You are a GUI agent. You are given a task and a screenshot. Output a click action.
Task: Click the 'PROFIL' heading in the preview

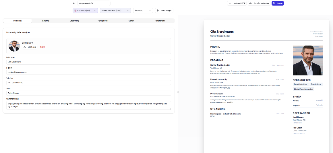pos(215,47)
